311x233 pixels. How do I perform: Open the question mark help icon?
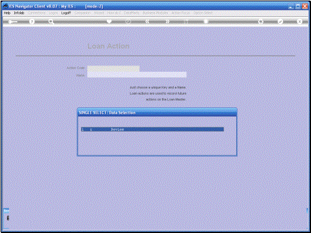pyautogui.click(x=32, y=21)
